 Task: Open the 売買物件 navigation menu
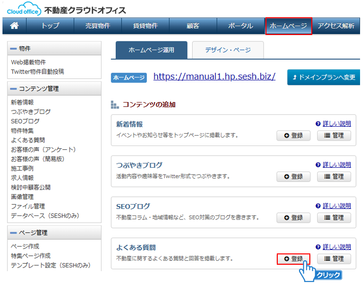click(98, 26)
